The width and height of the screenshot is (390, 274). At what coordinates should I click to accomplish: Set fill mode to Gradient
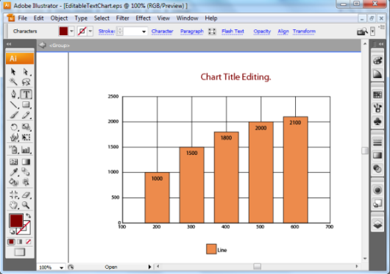pos(20,242)
